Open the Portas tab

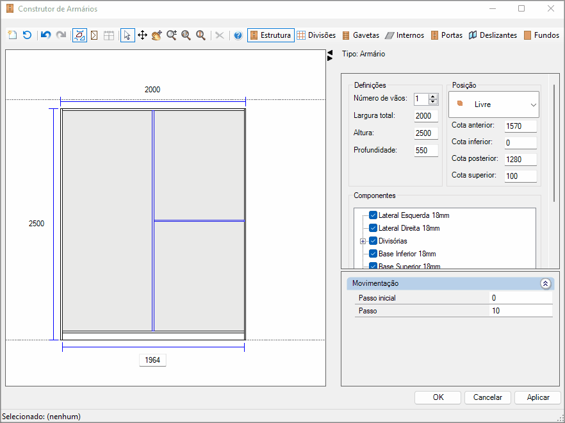pos(446,35)
